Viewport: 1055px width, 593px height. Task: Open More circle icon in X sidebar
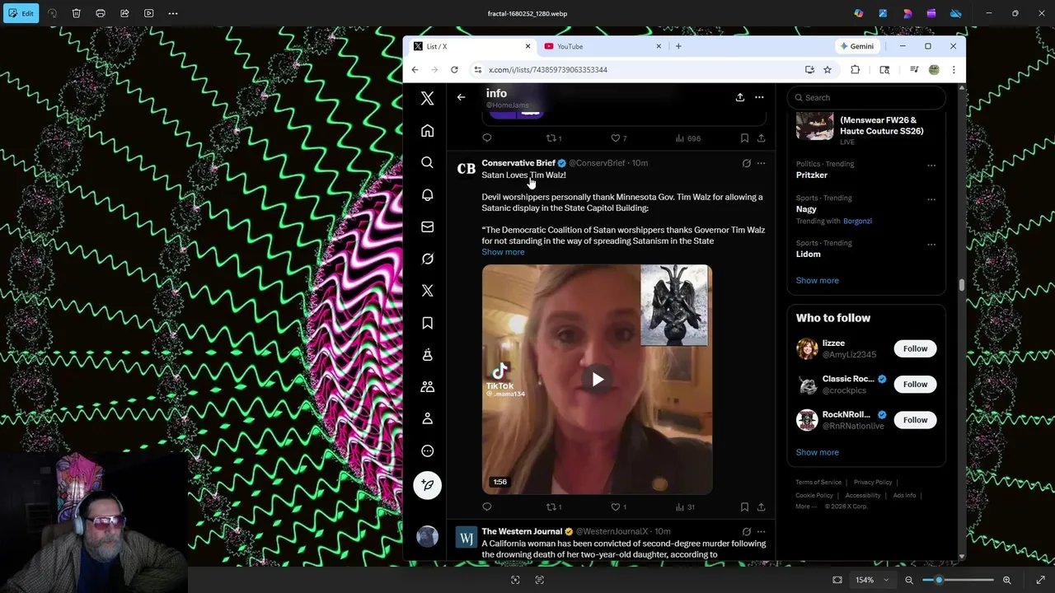[427, 451]
